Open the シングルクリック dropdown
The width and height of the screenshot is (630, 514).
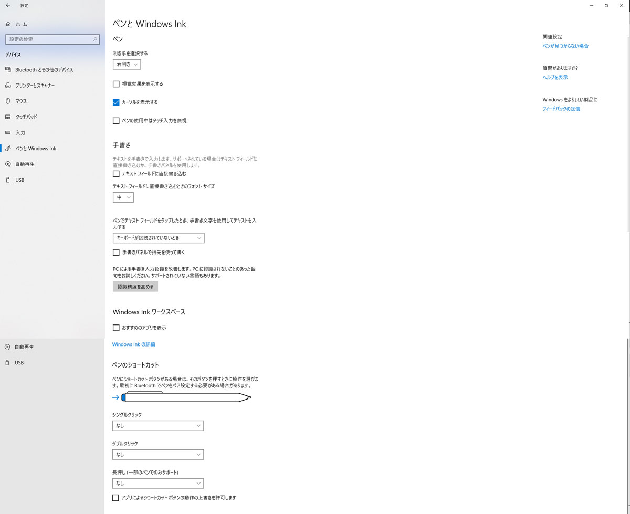point(158,426)
